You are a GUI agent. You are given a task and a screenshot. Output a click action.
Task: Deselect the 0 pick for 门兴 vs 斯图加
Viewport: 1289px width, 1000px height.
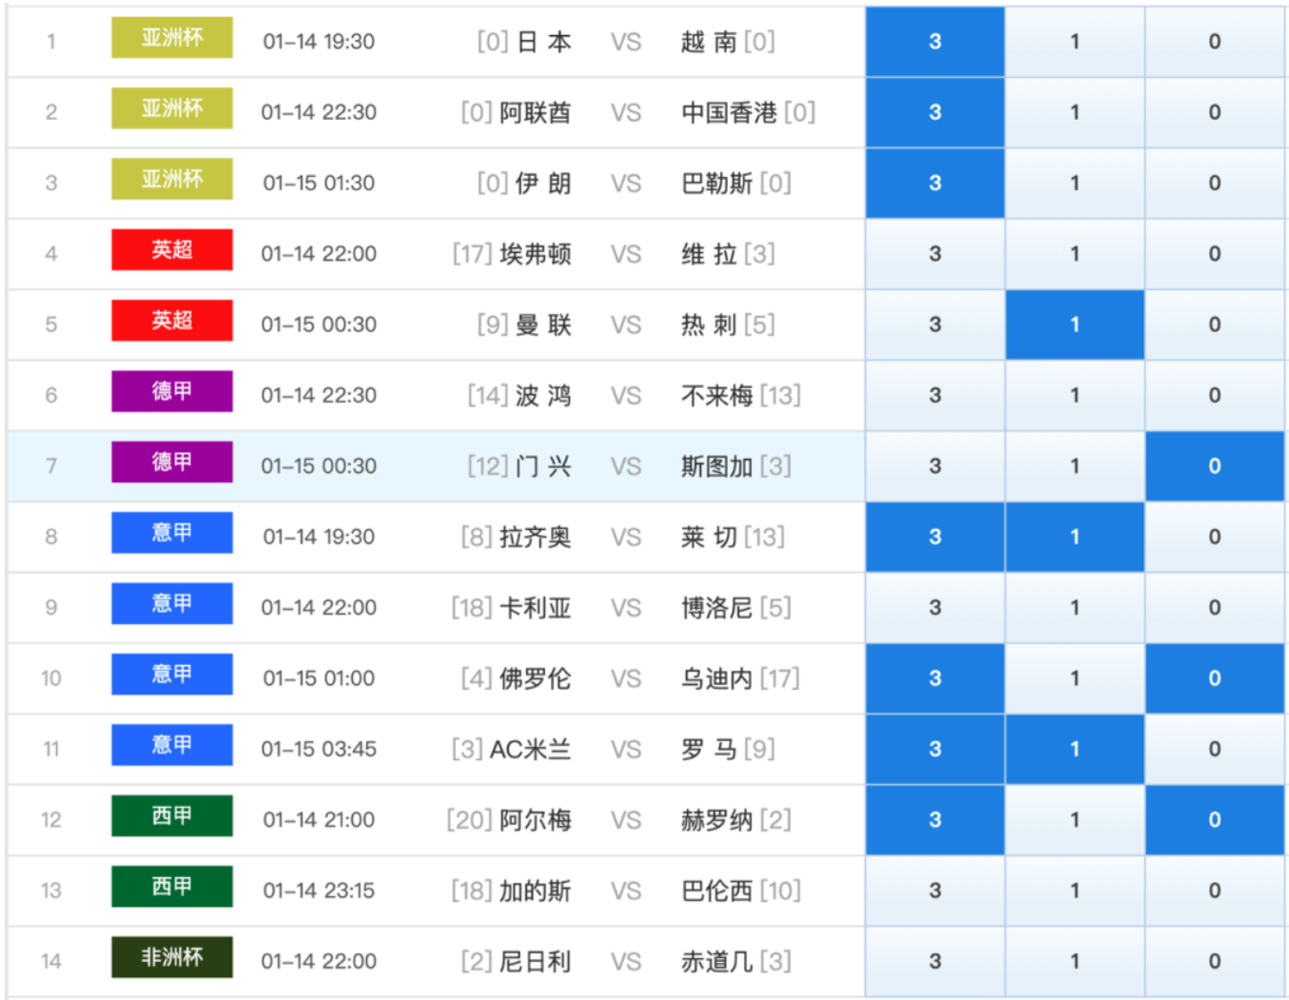1215,466
